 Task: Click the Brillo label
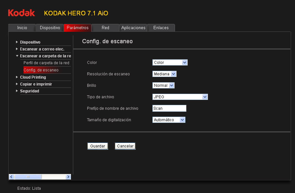pos(92,86)
